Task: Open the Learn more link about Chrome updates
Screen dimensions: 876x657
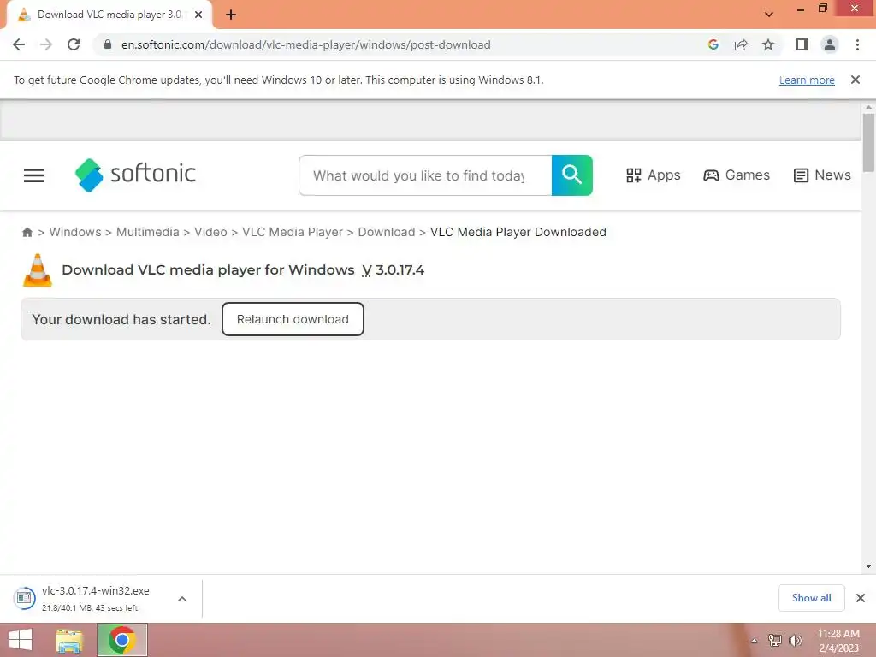Action: pos(807,80)
